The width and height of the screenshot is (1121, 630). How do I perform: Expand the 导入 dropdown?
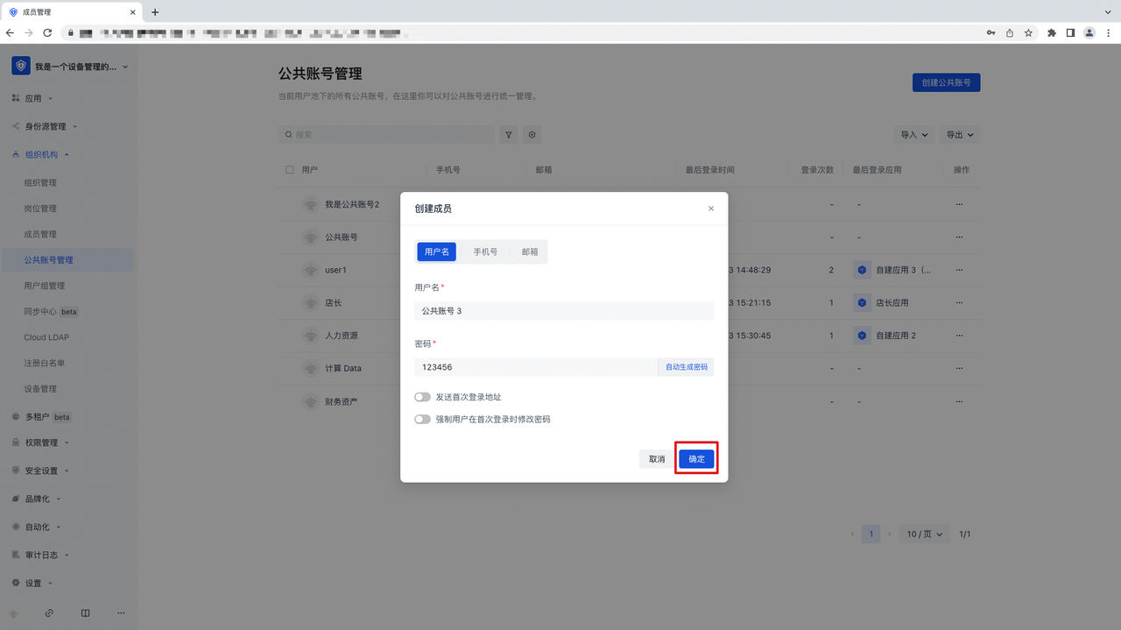(913, 135)
